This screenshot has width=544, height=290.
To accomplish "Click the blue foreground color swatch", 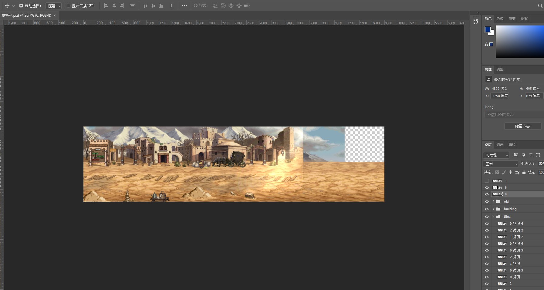I will coord(488,29).
